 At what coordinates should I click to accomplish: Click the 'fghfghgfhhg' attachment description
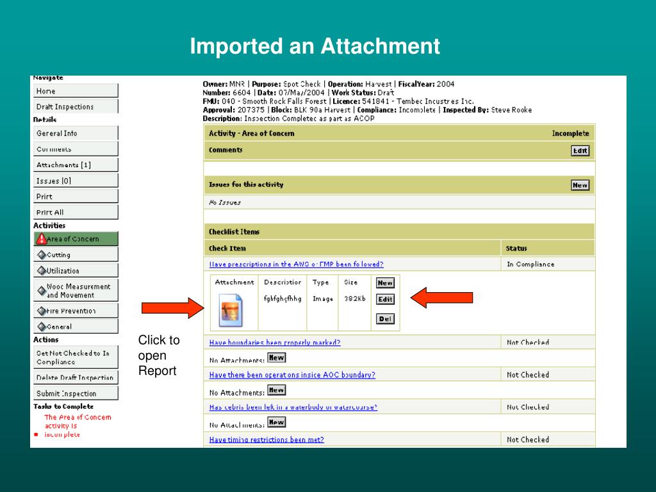283,299
